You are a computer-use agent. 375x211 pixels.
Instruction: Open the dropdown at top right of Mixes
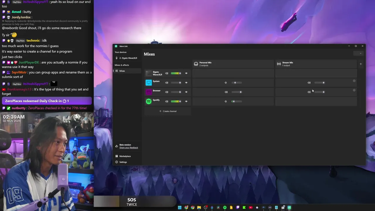tap(358, 53)
